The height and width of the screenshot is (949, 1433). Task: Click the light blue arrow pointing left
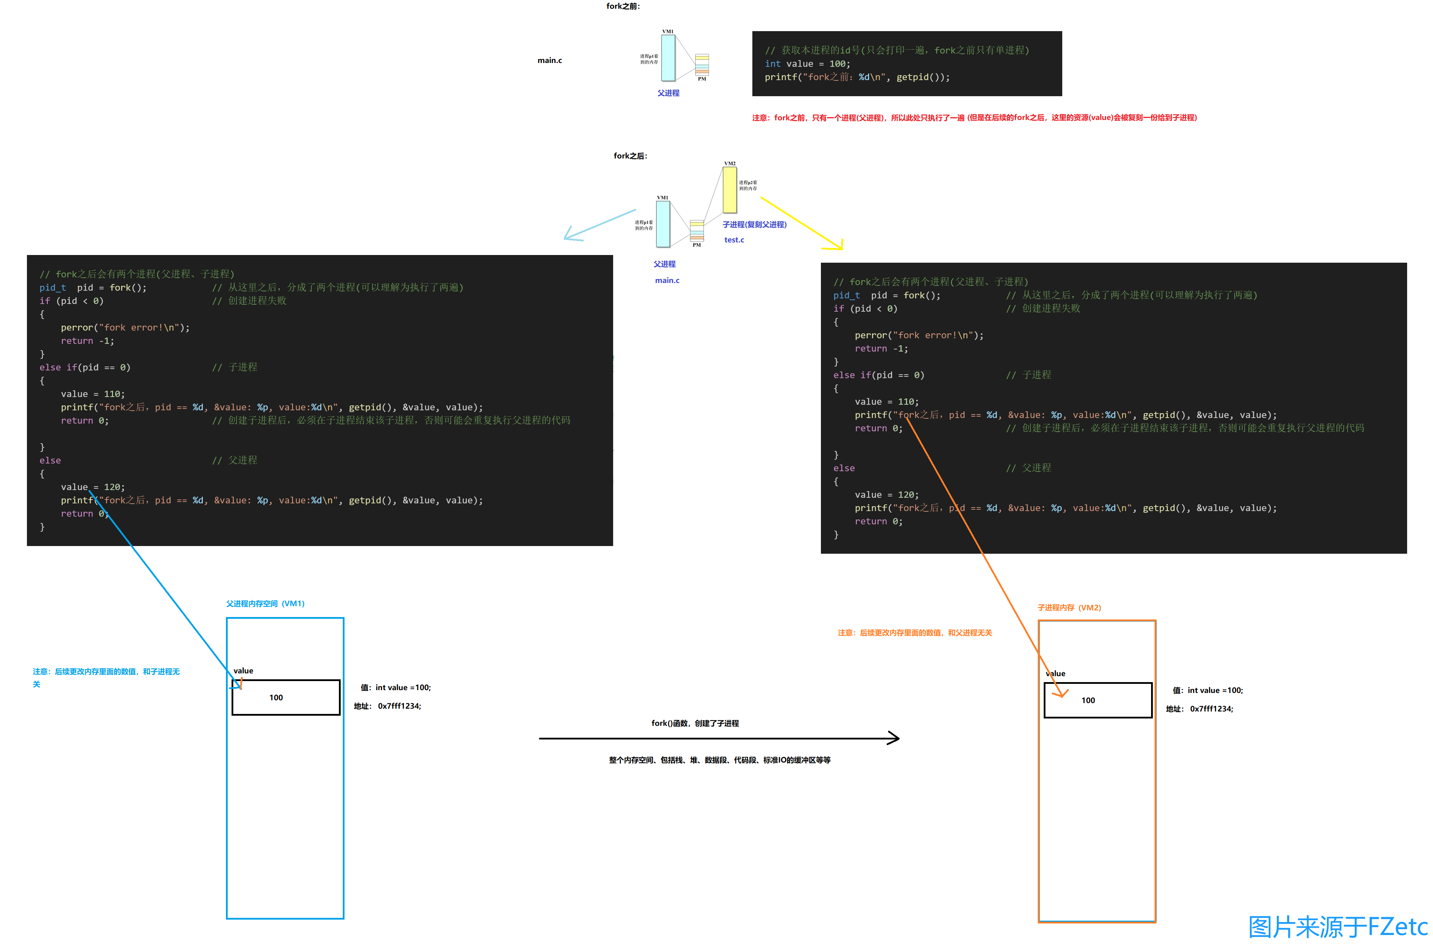(x=599, y=225)
